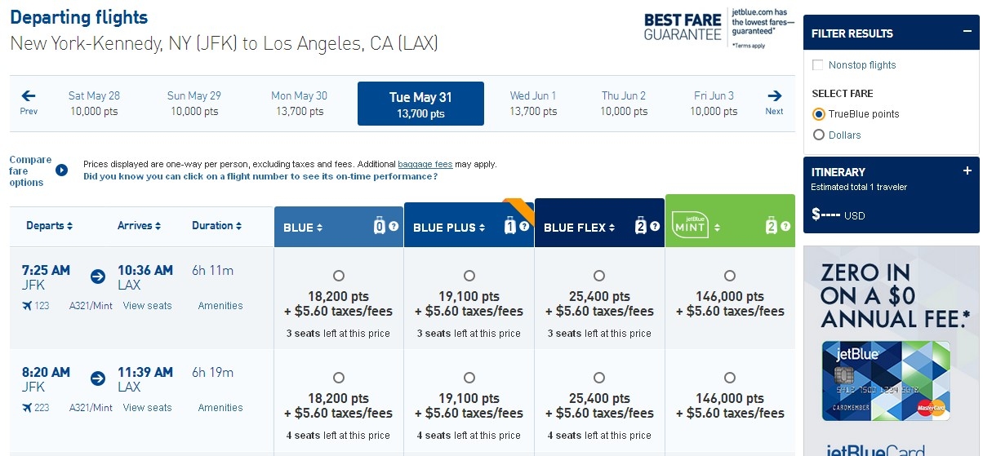Collapse the Filter Results panel
This screenshot has height=456, width=983.
point(967,33)
